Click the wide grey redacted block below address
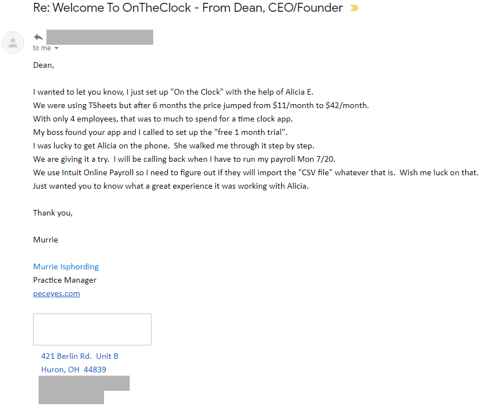Image resolution: width=487 pixels, height=407 pixels. click(x=84, y=383)
